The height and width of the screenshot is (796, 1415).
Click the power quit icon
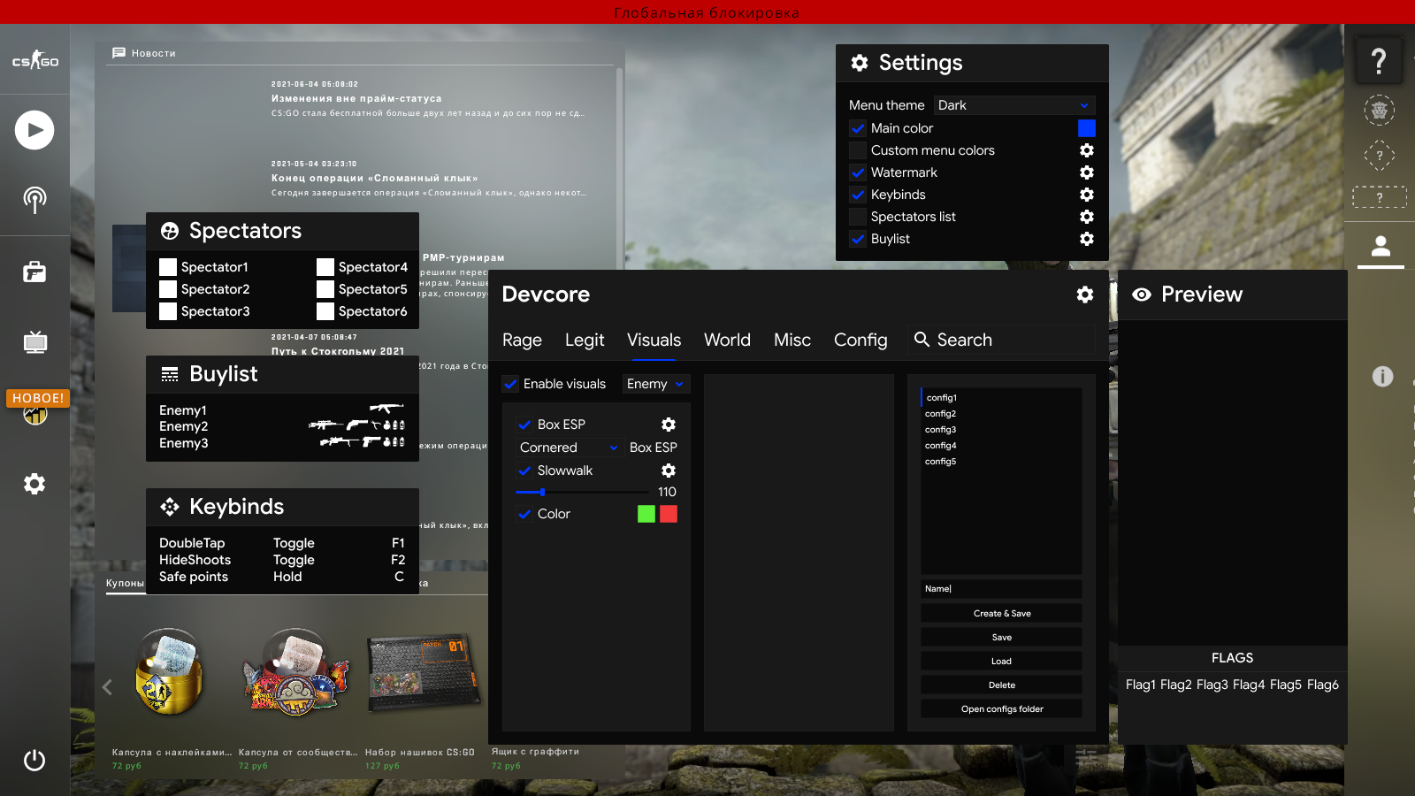pyautogui.click(x=34, y=760)
